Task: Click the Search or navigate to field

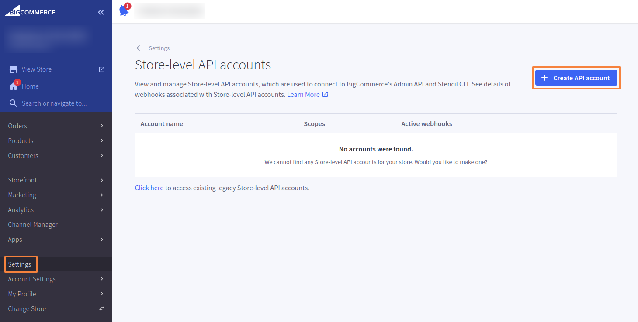Action: (54, 103)
